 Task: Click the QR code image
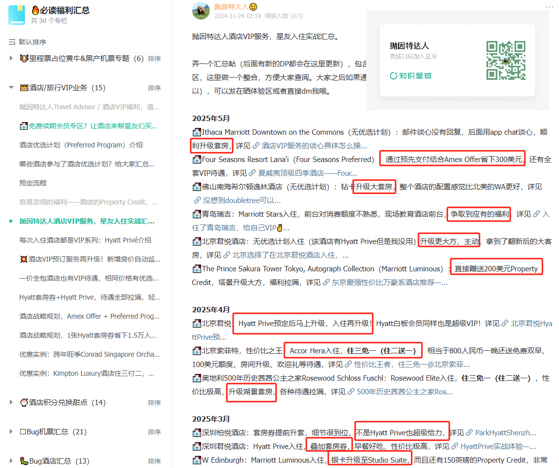(x=505, y=61)
